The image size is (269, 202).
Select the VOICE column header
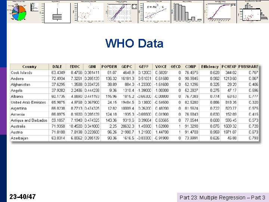click(161, 67)
